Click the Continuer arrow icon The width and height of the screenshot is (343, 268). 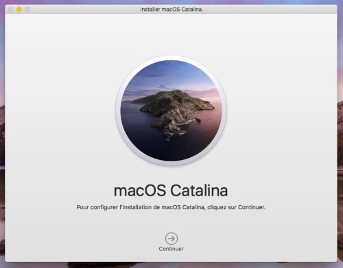click(x=171, y=239)
